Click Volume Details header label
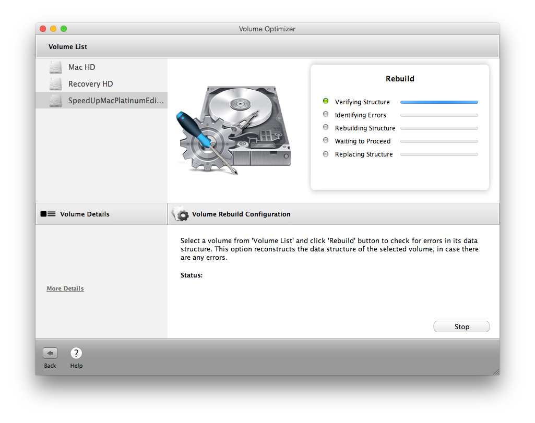535x423 pixels. click(x=85, y=214)
